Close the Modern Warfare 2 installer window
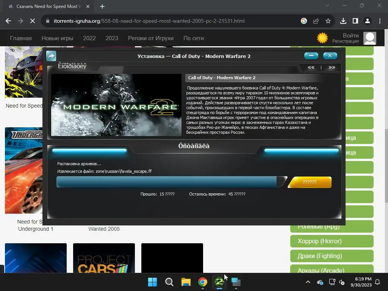The height and width of the screenshot is (291, 388). pos(330,56)
